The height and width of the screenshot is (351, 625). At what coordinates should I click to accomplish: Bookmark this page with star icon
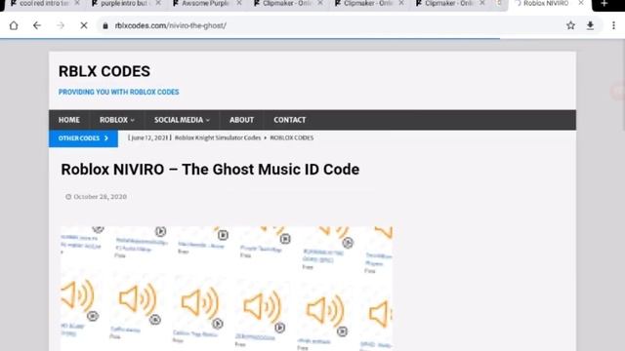pos(570,25)
